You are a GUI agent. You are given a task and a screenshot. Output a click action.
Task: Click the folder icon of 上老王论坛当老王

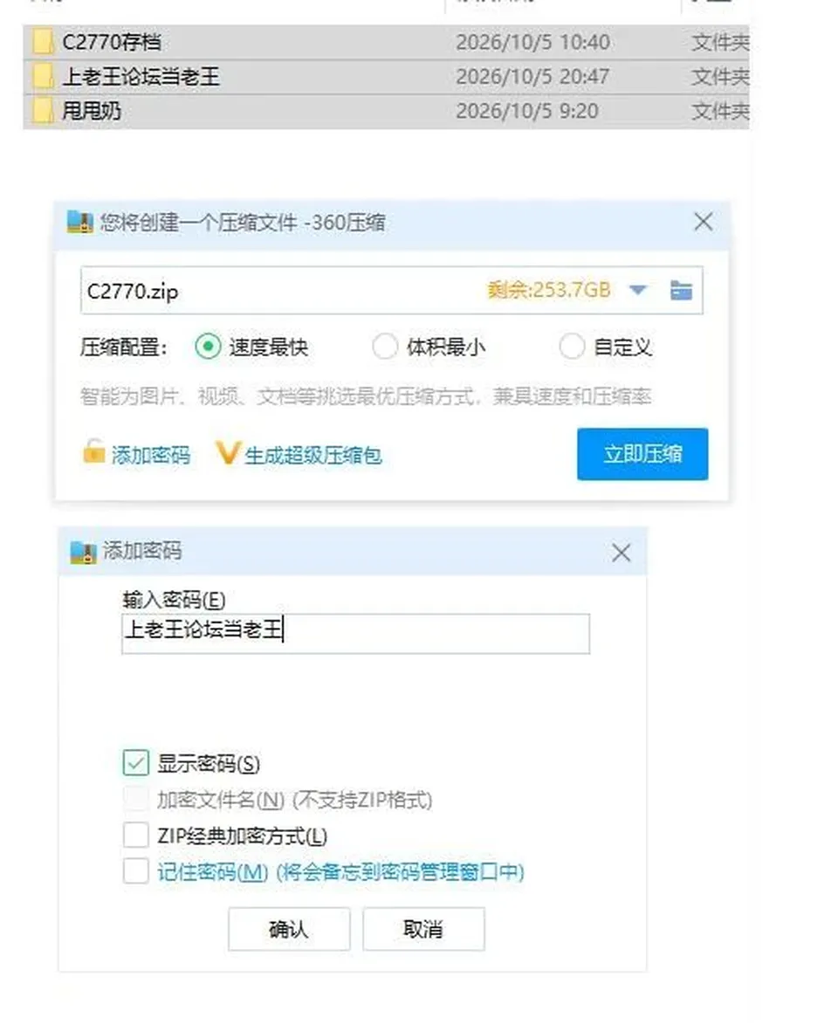tap(43, 77)
